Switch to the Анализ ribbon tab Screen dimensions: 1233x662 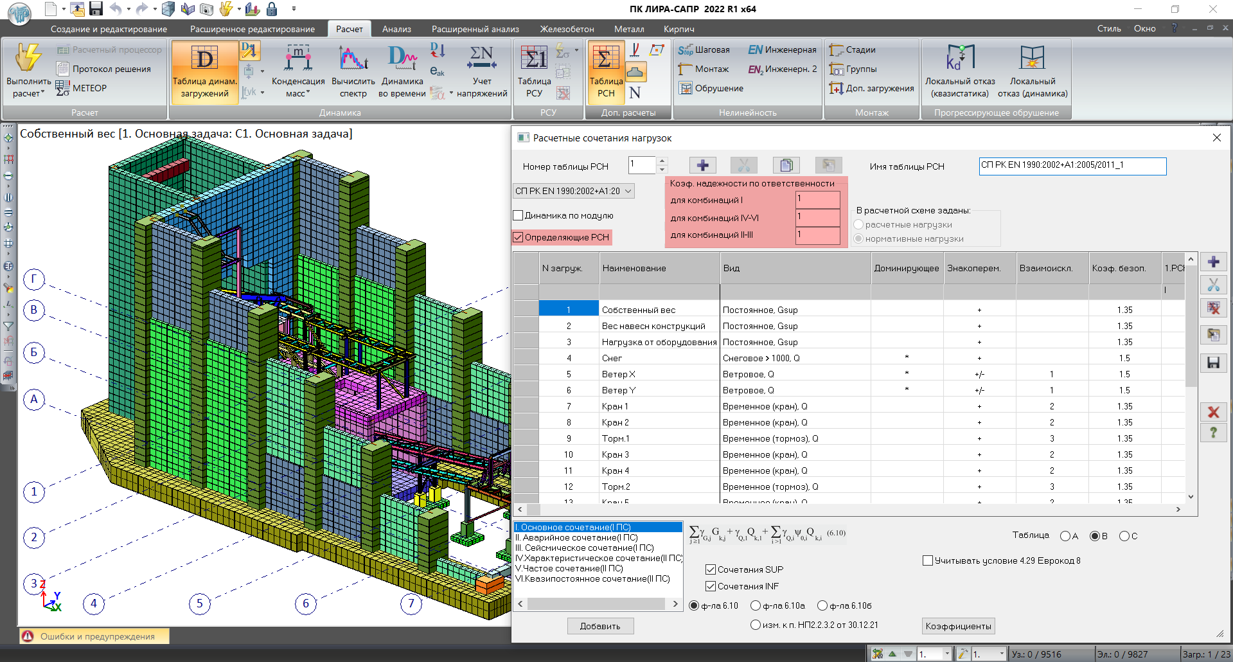pos(396,29)
